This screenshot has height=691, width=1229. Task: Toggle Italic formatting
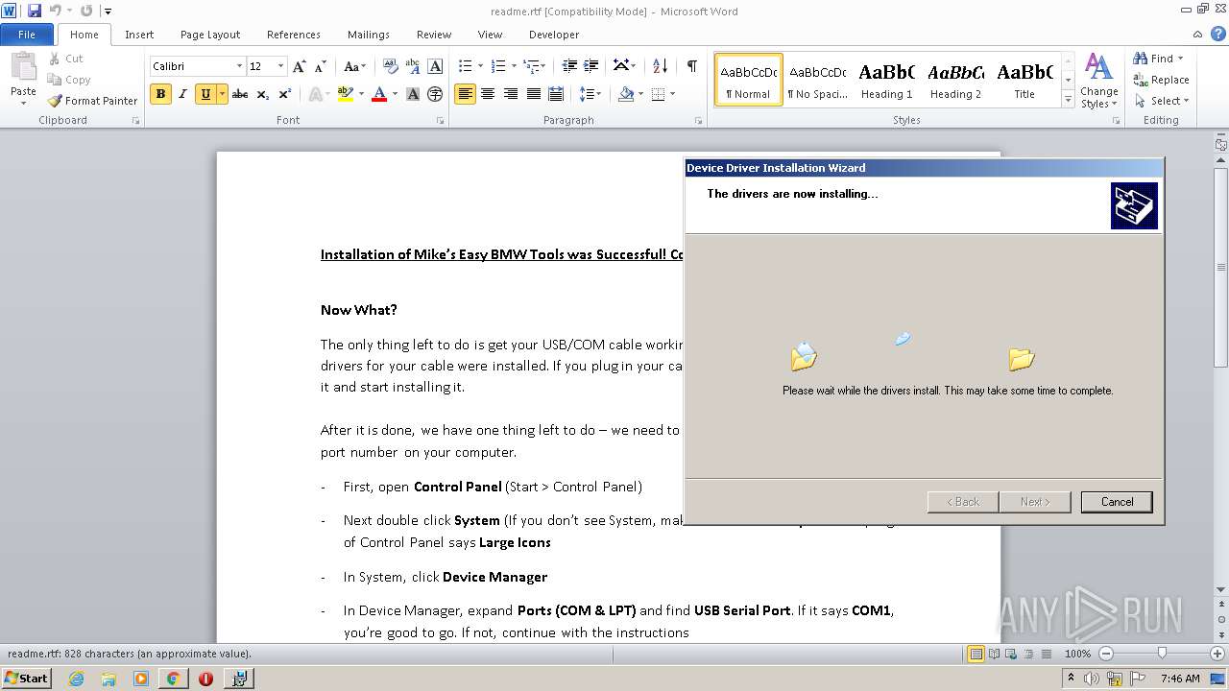182,94
